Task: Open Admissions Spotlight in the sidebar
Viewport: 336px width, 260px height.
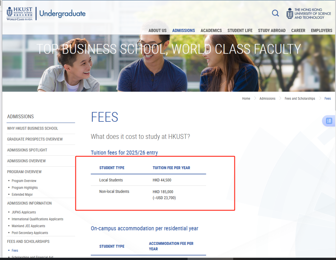Action: [27, 150]
